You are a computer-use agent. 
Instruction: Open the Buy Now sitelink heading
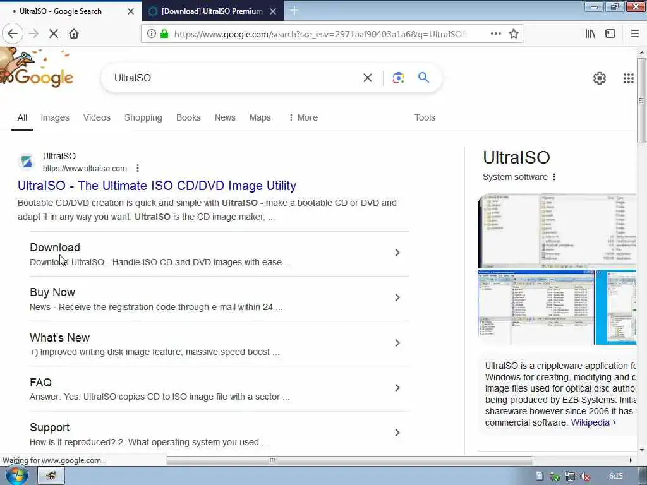pos(52,292)
